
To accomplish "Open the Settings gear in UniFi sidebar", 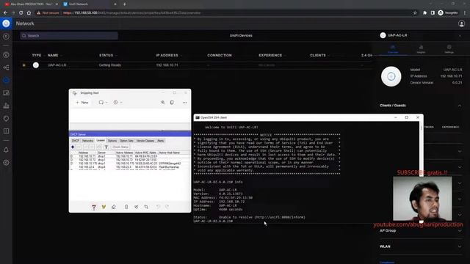I will (6, 163).
